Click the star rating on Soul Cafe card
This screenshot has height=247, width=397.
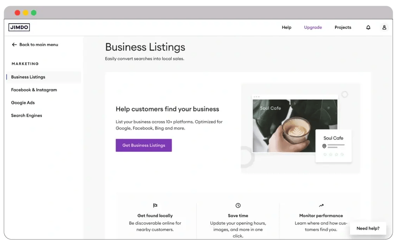[333, 154]
